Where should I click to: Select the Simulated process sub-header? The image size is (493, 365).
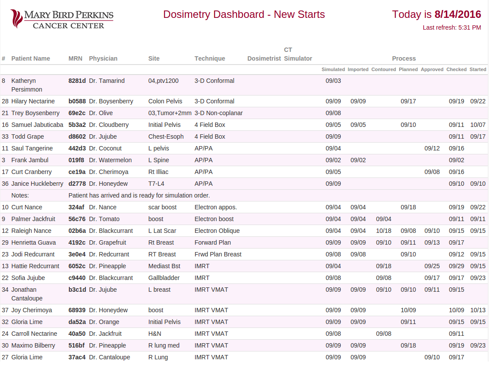333,69
